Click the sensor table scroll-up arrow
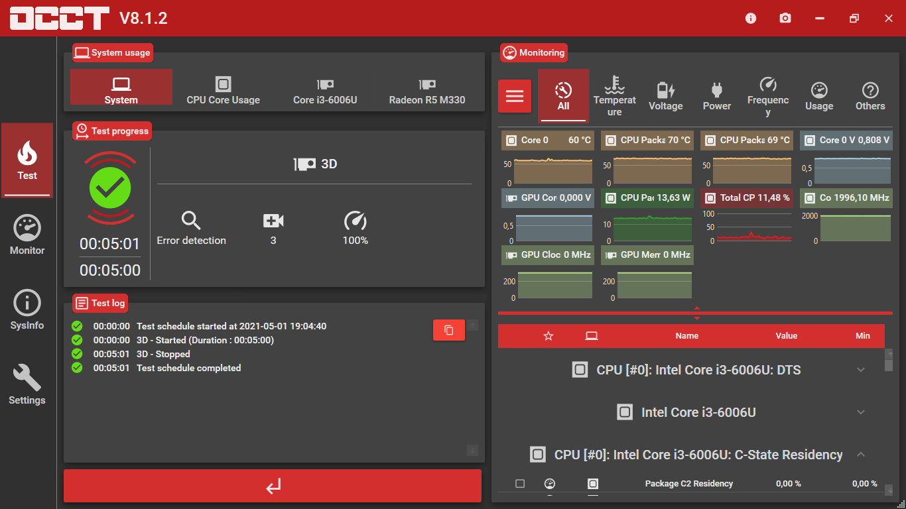This screenshot has height=509, width=906. coord(889,355)
